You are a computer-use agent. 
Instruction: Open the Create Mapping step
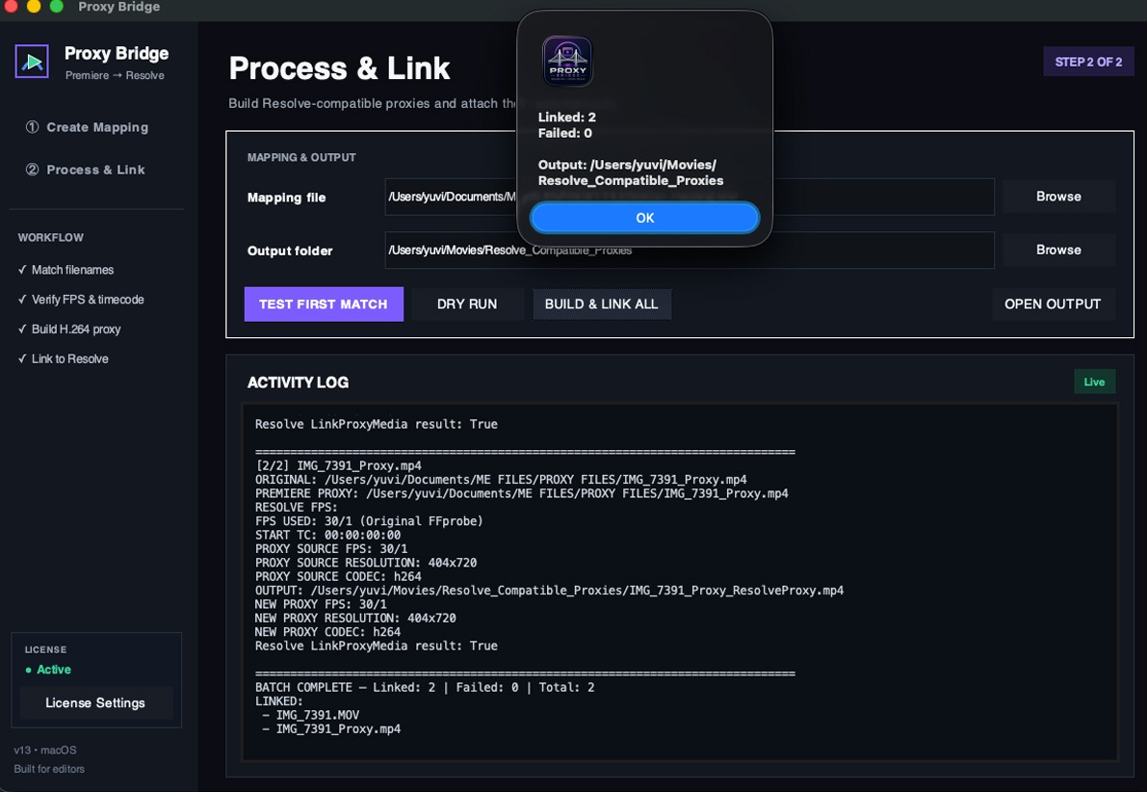pos(87,127)
